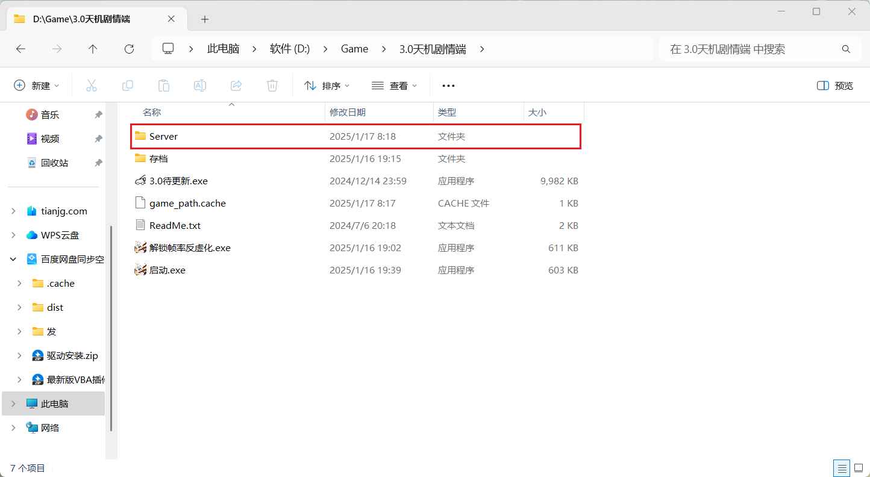The image size is (870, 477).
Task: Click the Paste icon in the toolbar
Action: [164, 85]
